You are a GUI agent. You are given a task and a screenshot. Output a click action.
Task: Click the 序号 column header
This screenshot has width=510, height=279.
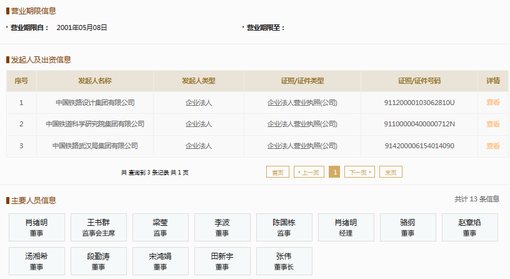point(21,81)
